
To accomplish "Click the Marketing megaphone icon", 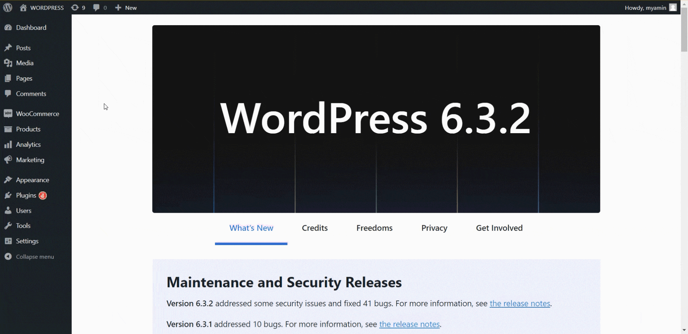I will 8,160.
